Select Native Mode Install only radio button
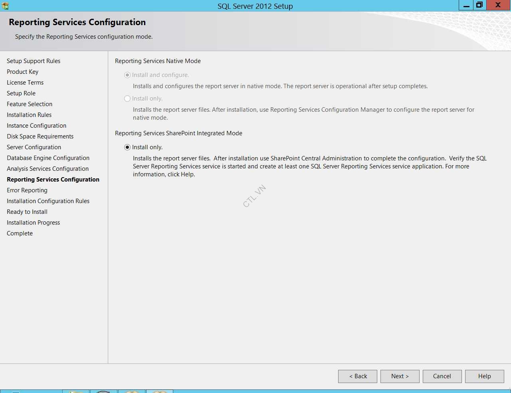 (x=127, y=99)
